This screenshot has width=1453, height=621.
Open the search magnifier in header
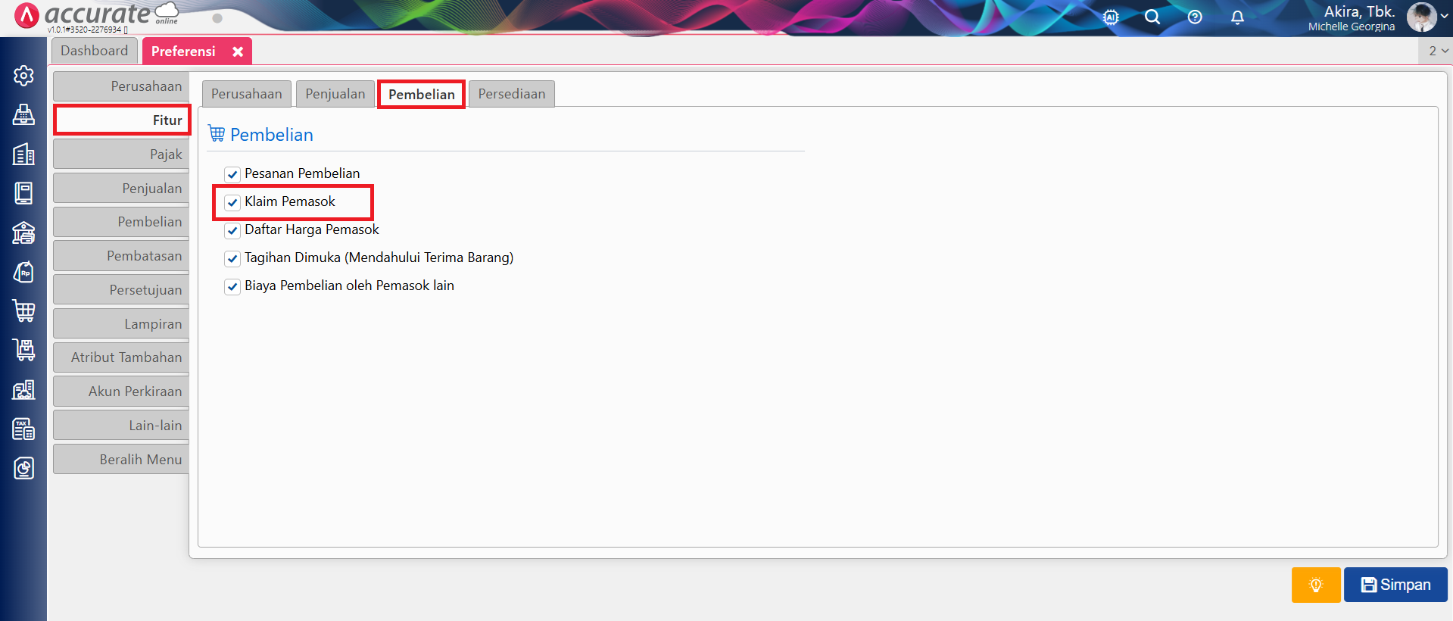[x=1152, y=17]
